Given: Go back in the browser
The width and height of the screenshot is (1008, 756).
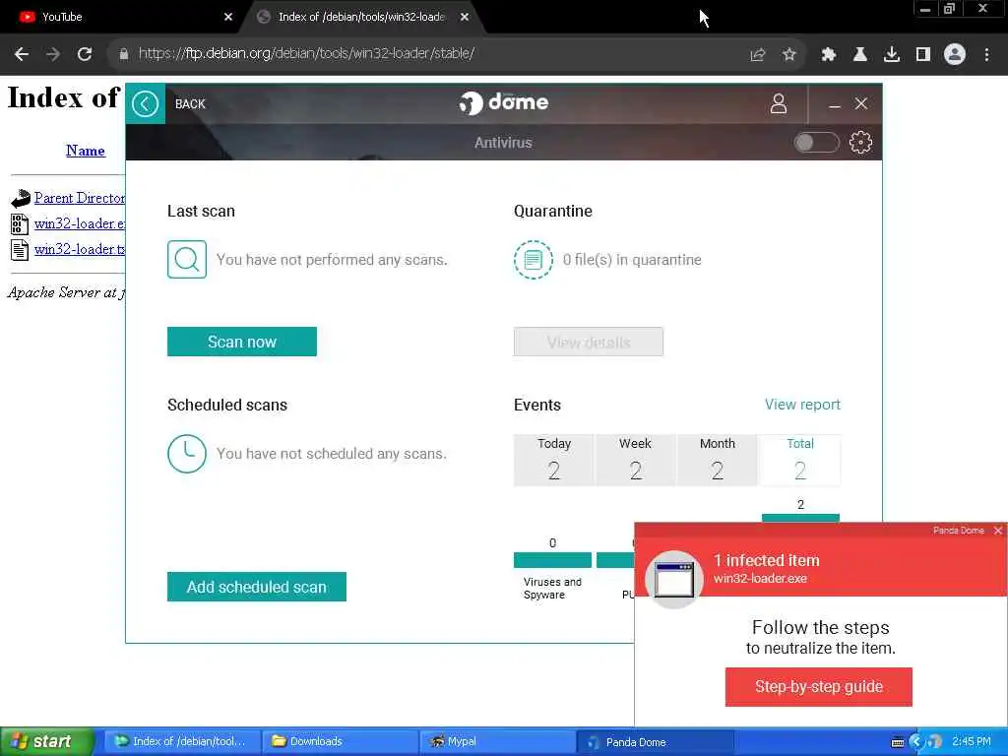Looking at the screenshot, I should [x=22, y=54].
